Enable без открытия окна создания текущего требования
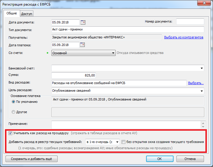The image size is (213, 167). pos(124,142)
